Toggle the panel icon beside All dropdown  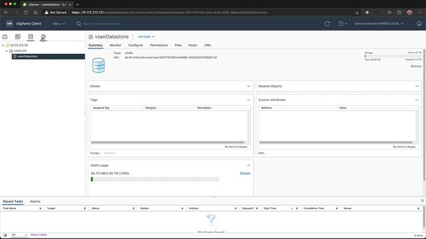pos(5,235)
